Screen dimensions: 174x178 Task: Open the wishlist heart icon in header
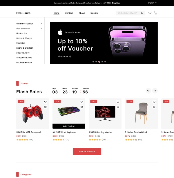pyautogui.click(x=150, y=13)
